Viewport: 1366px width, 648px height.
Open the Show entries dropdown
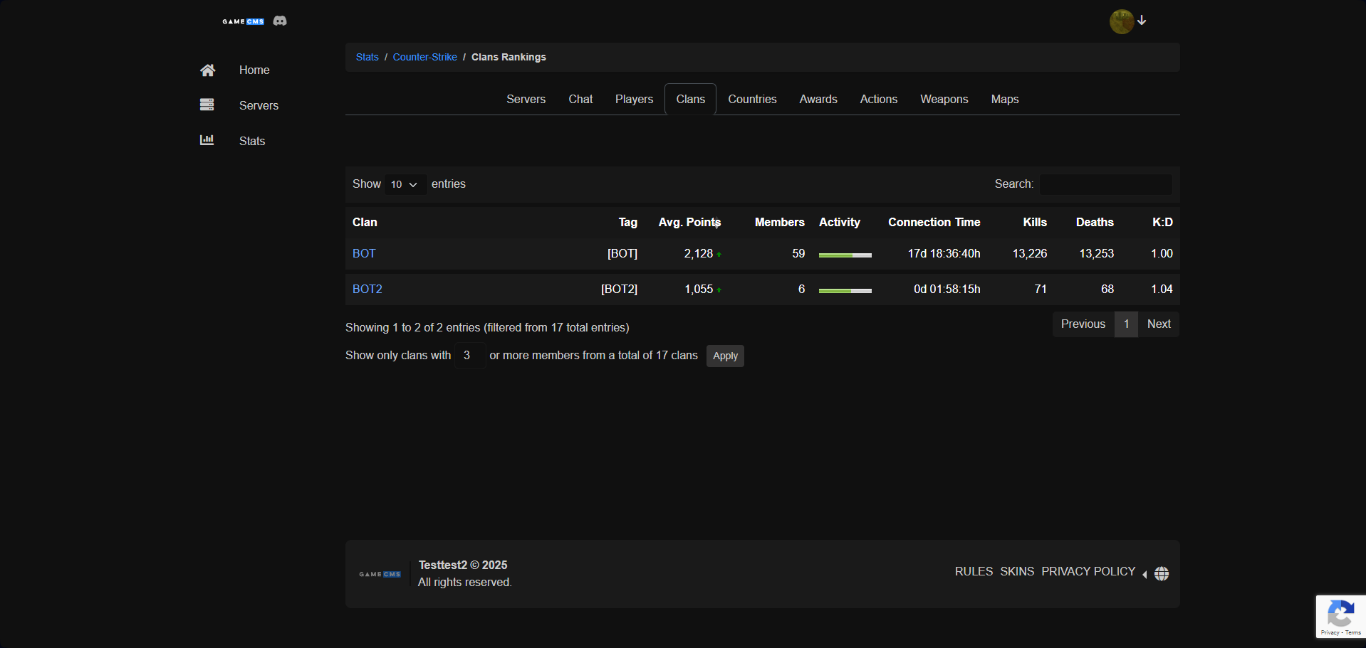[405, 184]
